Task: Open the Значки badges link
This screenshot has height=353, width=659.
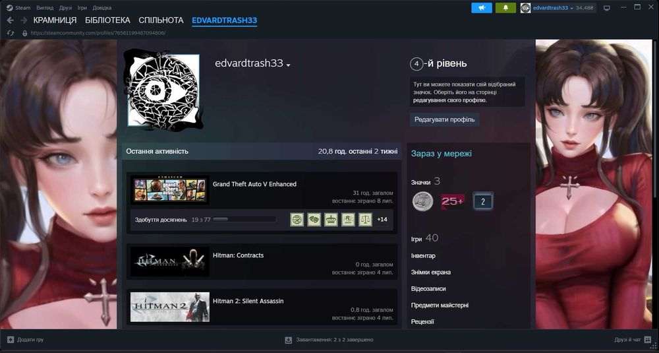Action: click(x=420, y=182)
